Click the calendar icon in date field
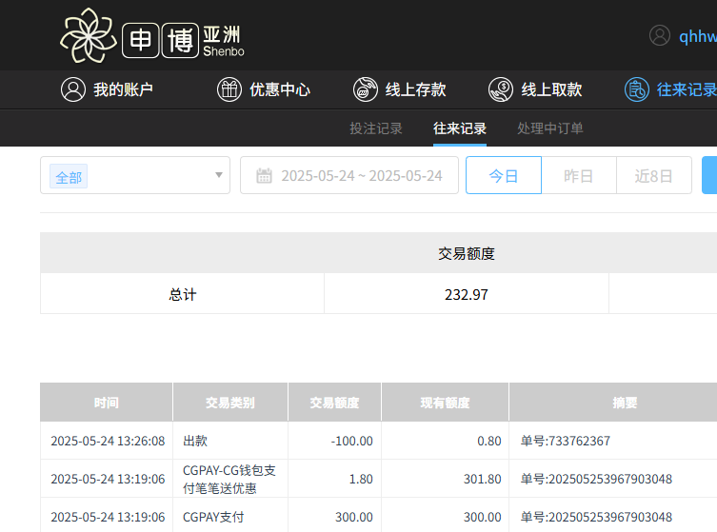 click(264, 176)
